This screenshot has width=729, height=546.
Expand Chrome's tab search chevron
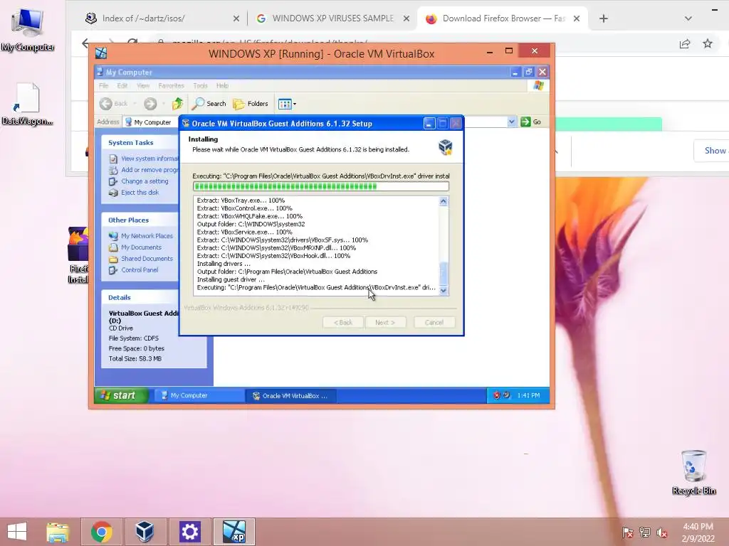(x=688, y=18)
